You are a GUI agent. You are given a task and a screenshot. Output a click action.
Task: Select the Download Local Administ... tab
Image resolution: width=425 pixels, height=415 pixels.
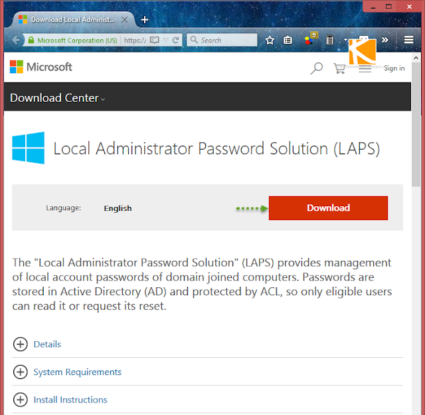72,19
